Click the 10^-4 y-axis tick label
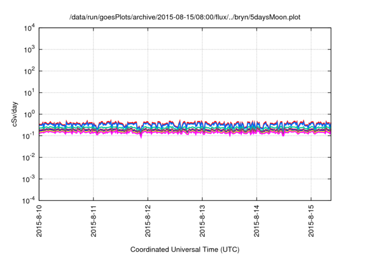 (x=29, y=200)
